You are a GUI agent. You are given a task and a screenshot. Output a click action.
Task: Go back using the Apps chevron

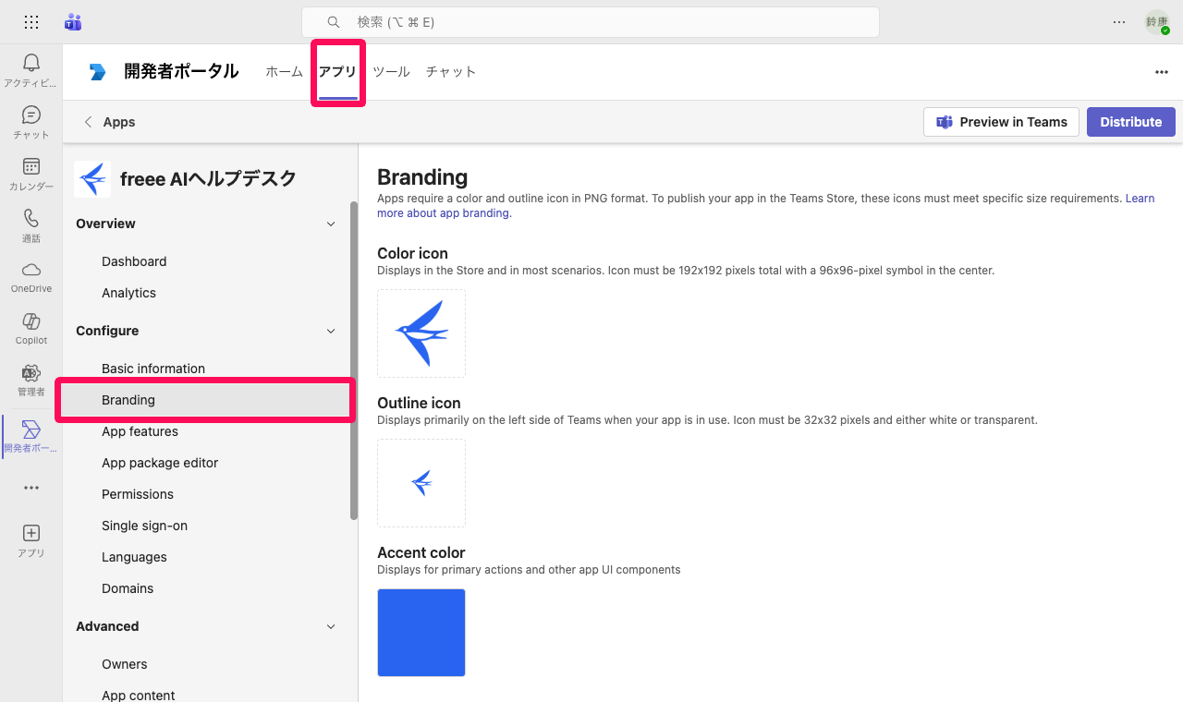click(89, 122)
